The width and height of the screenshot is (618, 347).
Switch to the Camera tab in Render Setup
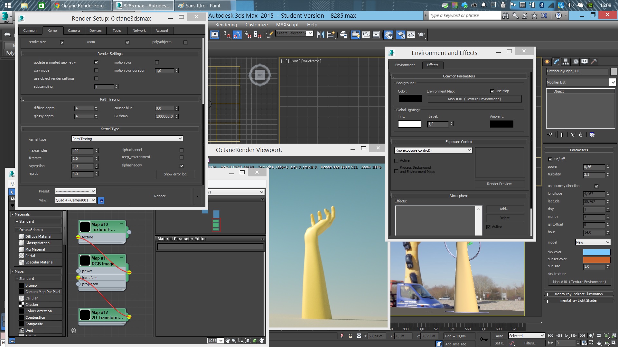pyautogui.click(x=74, y=31)
